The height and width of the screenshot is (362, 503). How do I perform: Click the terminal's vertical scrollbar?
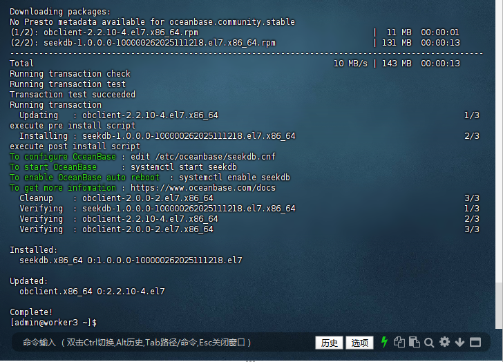click(499, 304)
